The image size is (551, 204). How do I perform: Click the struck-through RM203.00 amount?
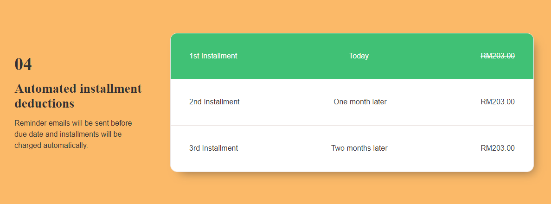point(498,56)
